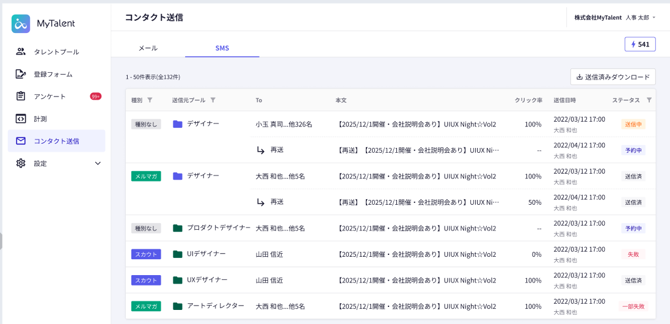Expand the 設定 menu chevron

pos(98,163)
